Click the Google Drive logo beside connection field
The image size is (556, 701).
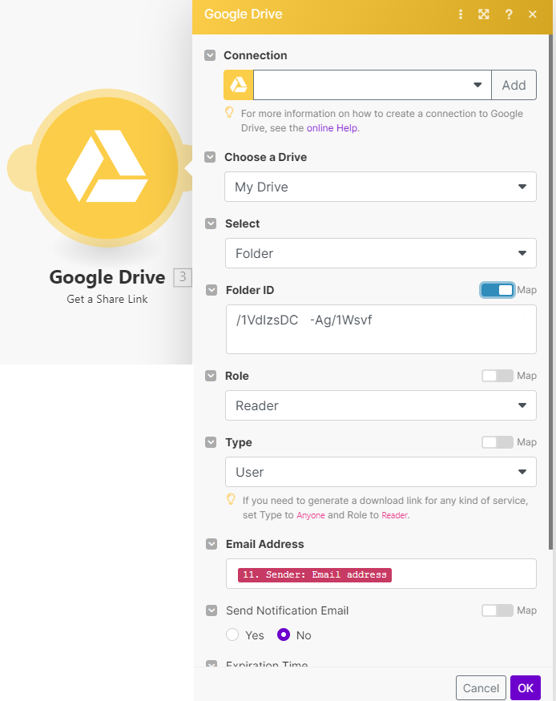[x=238, y=85]
